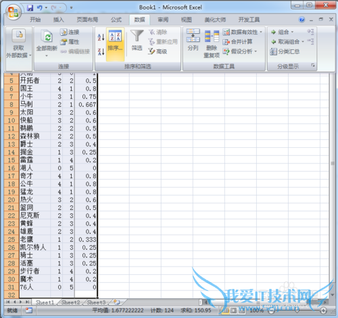This screenshot has height=318, width=338.
Task: Open the 开始 ribbon tab
Action: 35,20
